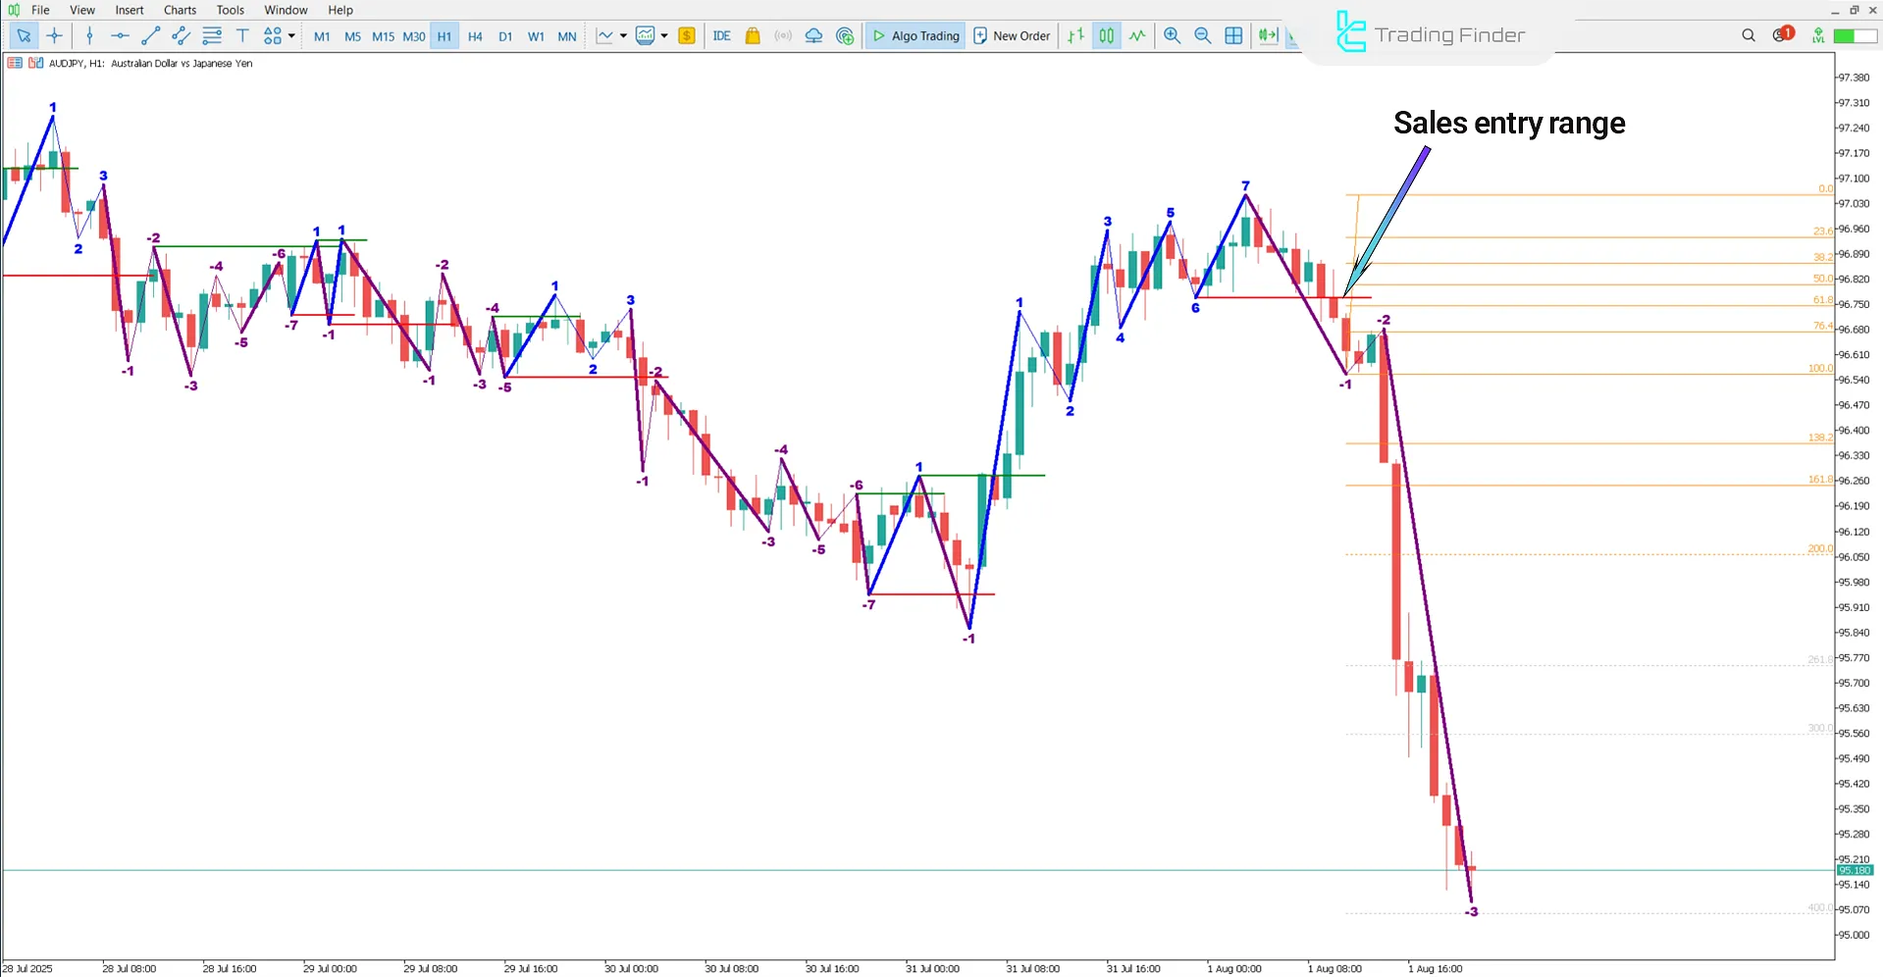Viewport: 1883px width, 977px height.
Task: Open the Tools menu
Action: click(x=230, y=10)
